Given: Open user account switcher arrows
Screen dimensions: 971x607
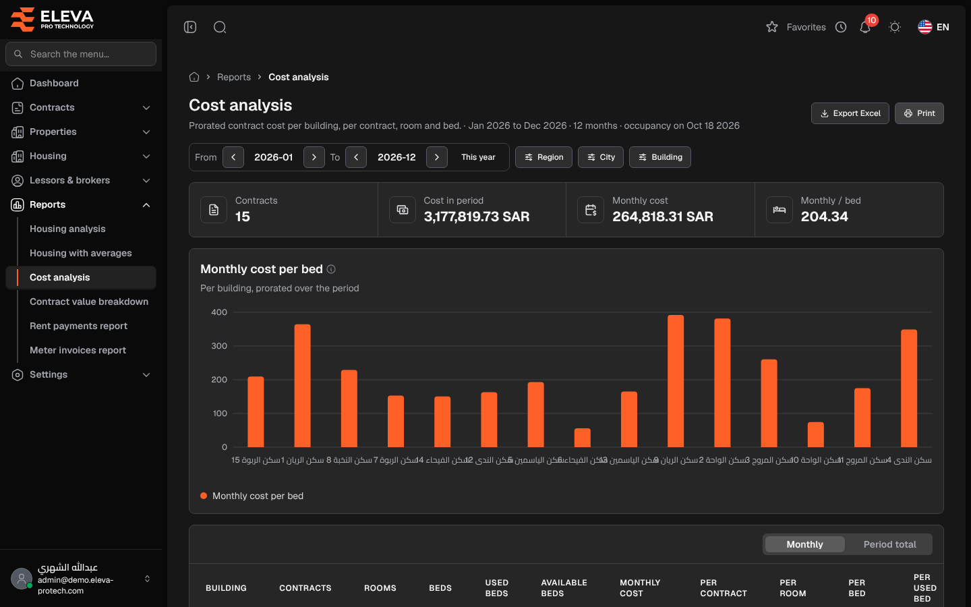Looking at the screenshot, I should tap(147, 579).
